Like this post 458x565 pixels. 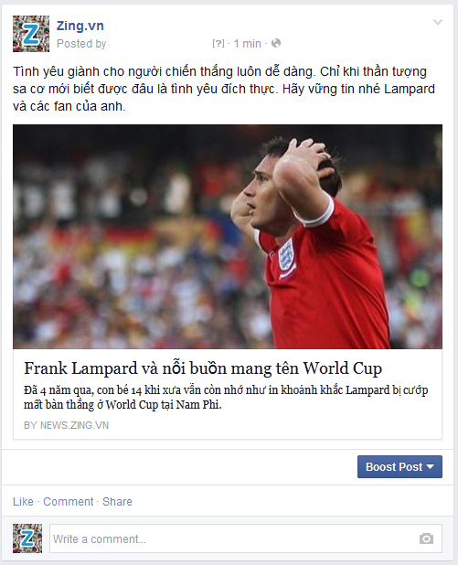pos(23,502)
